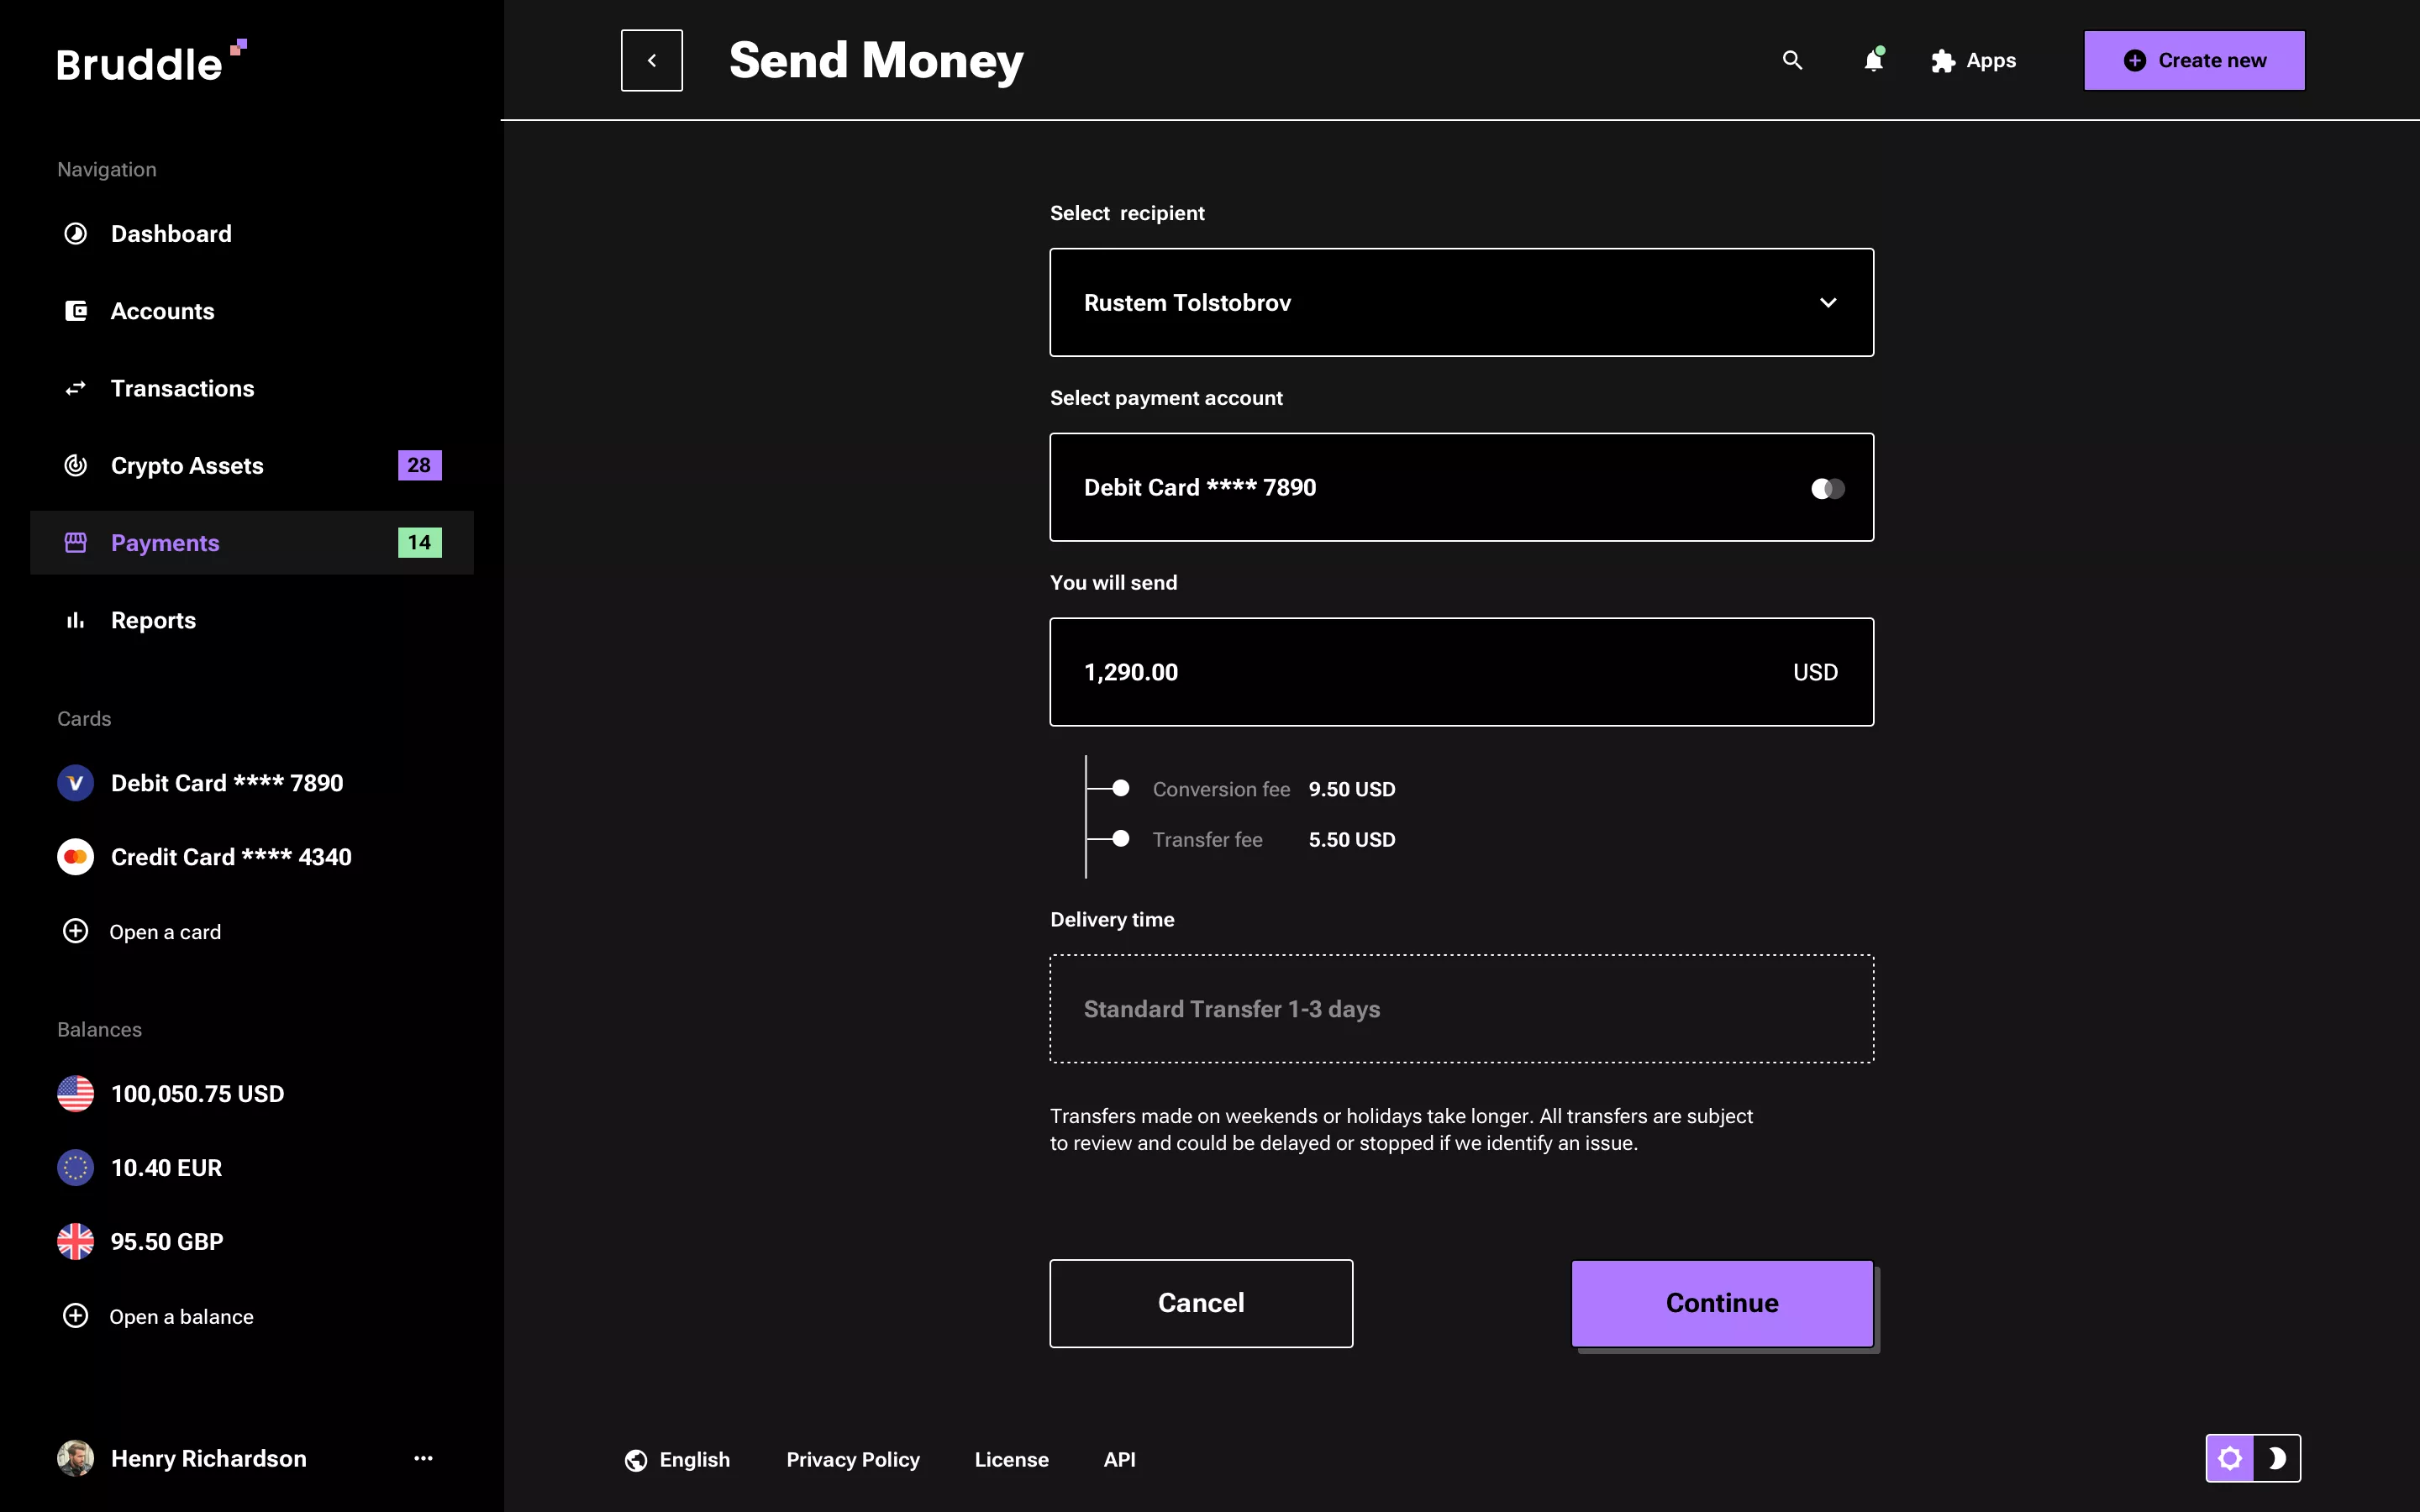The height and width of the screenshot is (1512, 2420).
Task: Select the Payments menu item
Action: [x=165, y=543]
